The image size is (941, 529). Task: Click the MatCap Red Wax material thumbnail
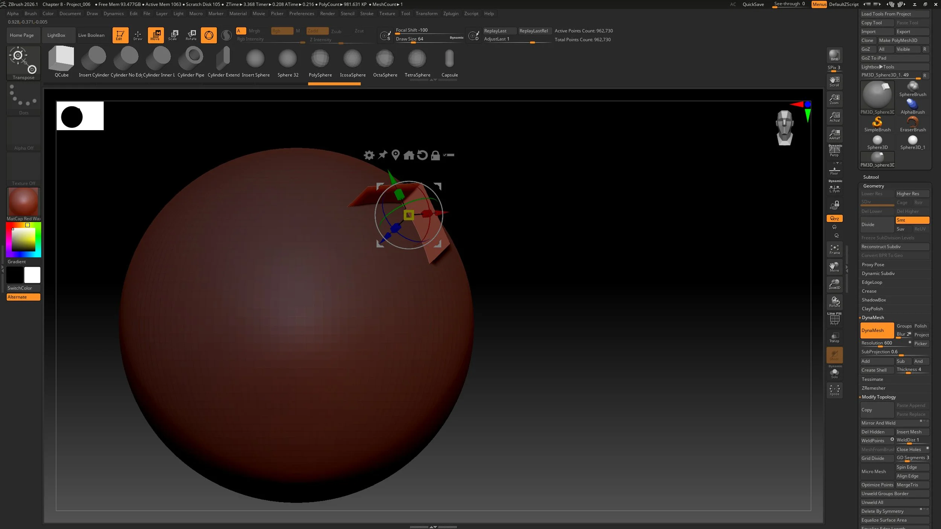tap(23, 202)
